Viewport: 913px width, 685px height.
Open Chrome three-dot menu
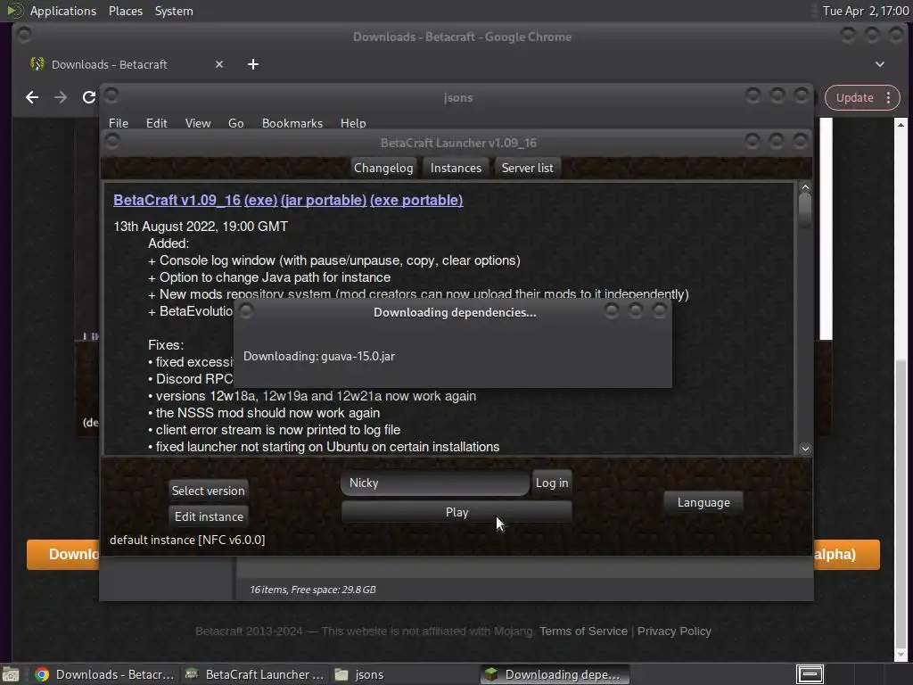tap(888, 98)
